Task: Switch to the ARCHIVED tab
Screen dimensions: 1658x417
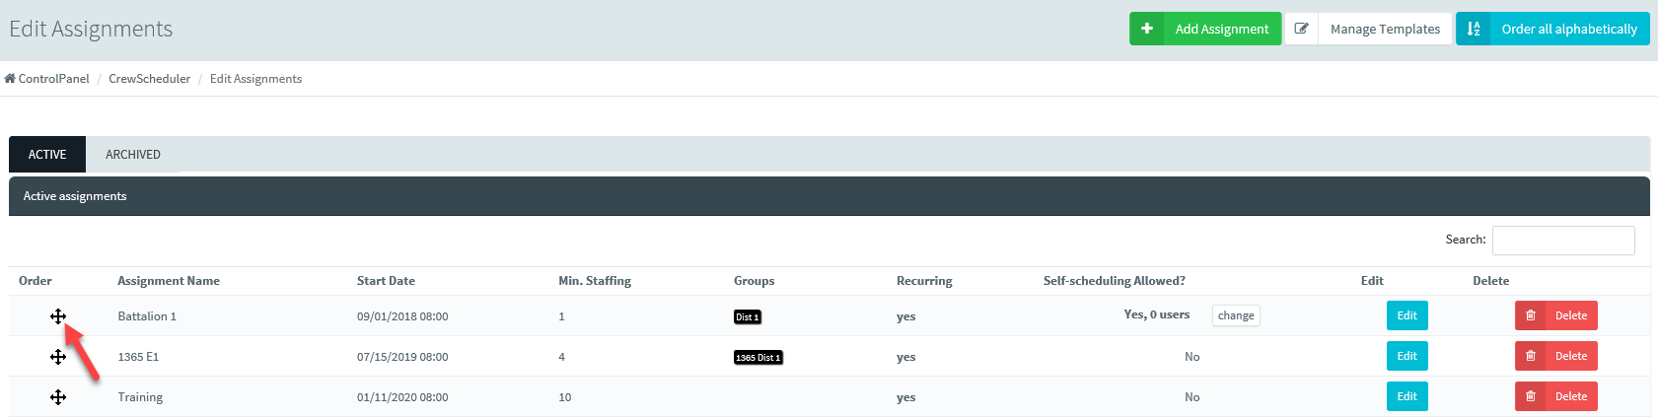Action: (x=133, y=155)
